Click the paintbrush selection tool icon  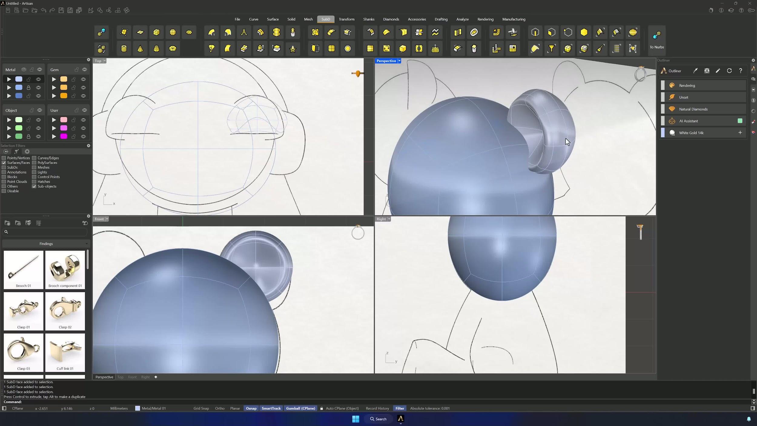600,48
